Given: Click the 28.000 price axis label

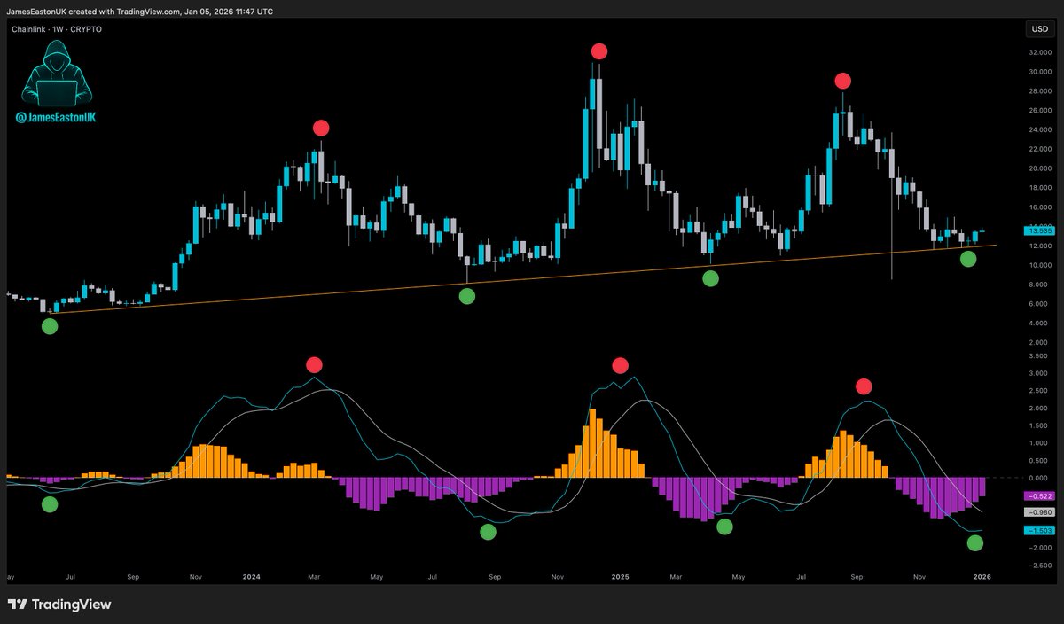Looking at the screenshot, I should coord(1038,91).
